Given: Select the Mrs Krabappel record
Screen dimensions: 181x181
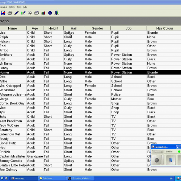Looking at the screenshot, I should 90,86.
